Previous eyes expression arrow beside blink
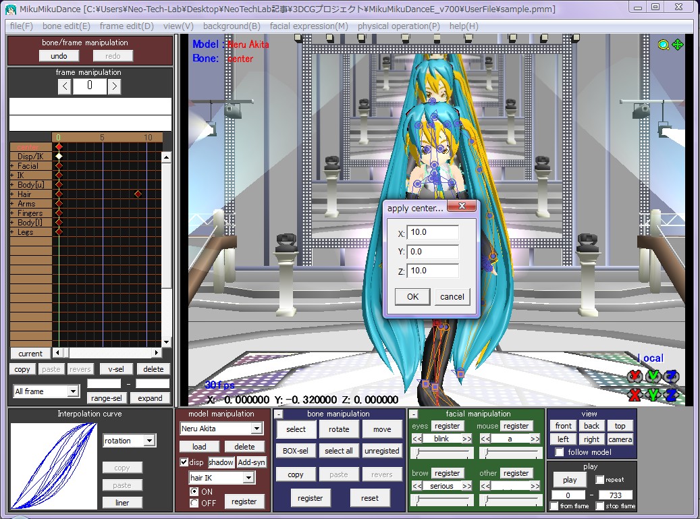Image resolution: width=700 pixels, height=519 pixels. (x=417, y=439)
